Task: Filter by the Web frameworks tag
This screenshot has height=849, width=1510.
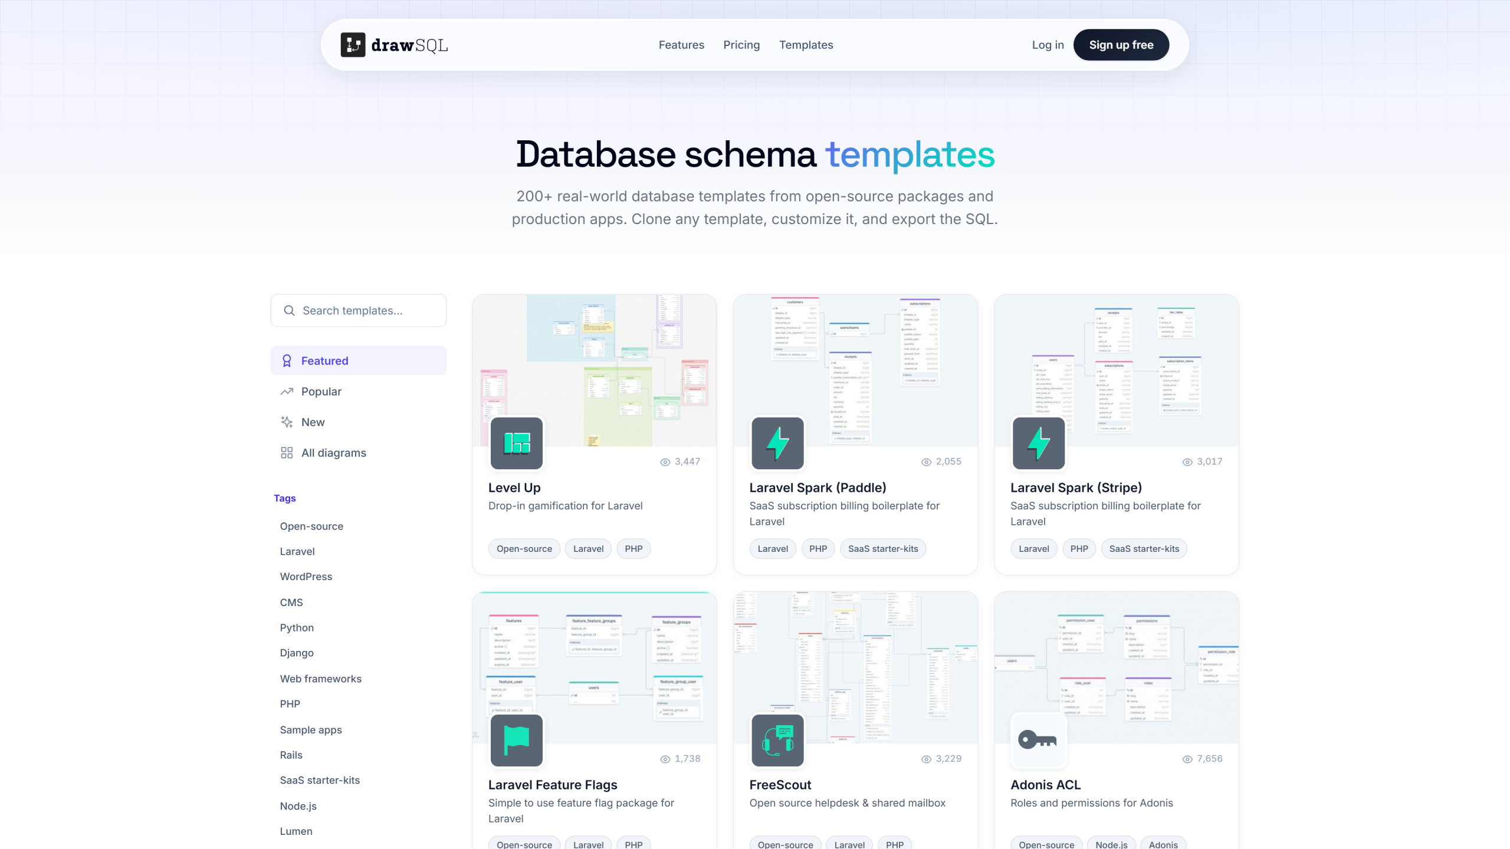Action: click(320, 679)
